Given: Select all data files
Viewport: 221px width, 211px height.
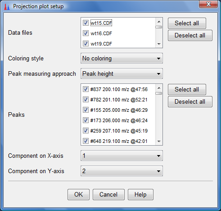Looking at the screenshot, I should click(x=187, y=23).
